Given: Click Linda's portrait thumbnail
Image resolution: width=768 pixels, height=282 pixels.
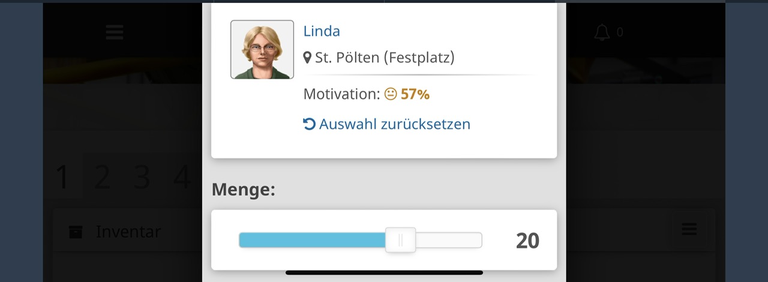Looking at the screenshot, I should click(262, 50).
